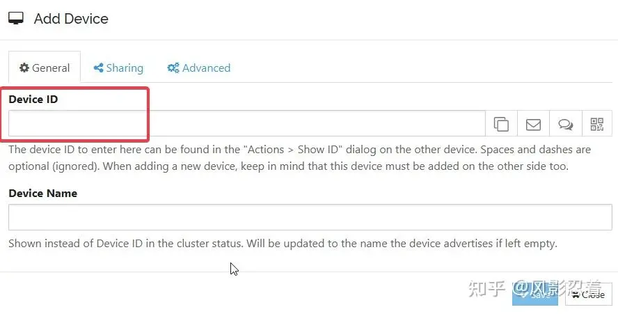
Task: Show the QR code for the Device ID
Action: (596, 124)
